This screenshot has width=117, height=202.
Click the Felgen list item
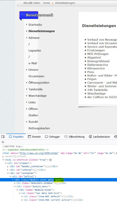92,79
